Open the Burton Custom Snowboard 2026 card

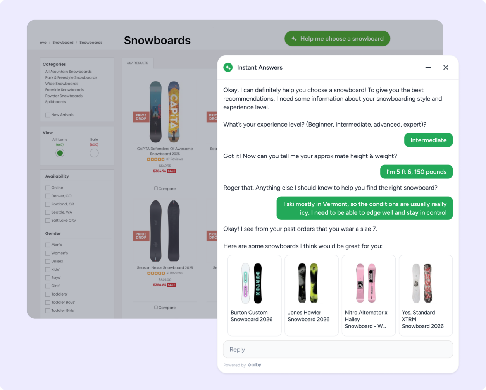coord(255,295)
